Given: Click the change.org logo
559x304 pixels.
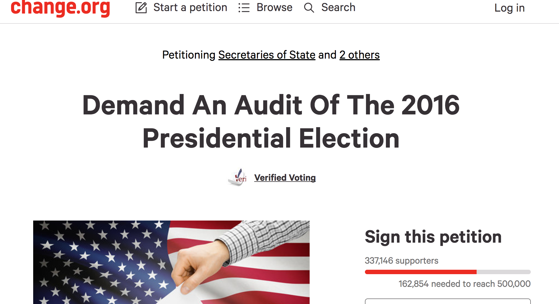Looking at the screenshot, I should tap(60, 8).
